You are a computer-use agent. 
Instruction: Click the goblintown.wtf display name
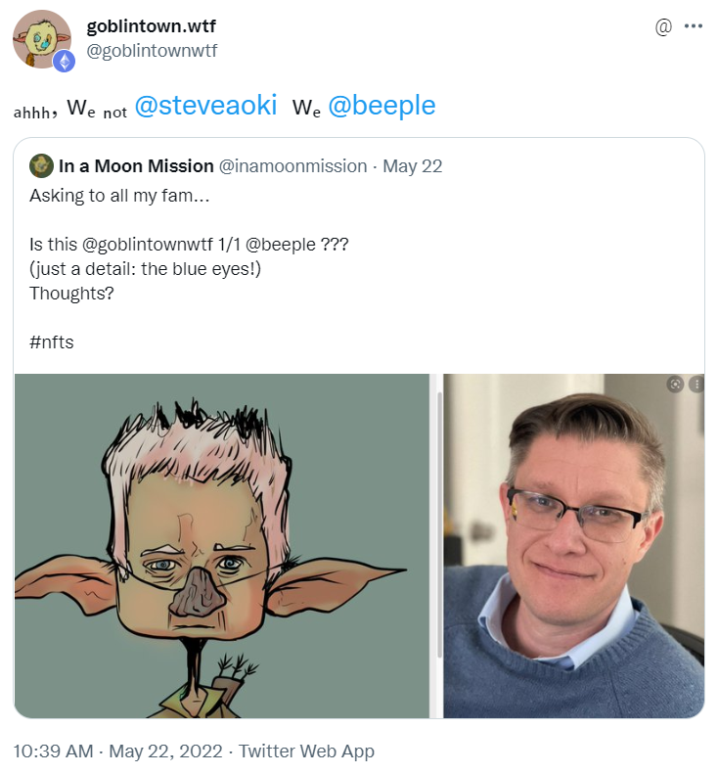click(x=152, y=25)
